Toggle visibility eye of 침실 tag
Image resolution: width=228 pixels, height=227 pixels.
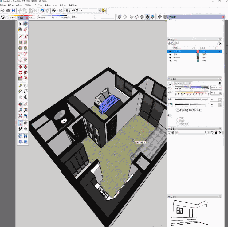(x=170, y=54)
